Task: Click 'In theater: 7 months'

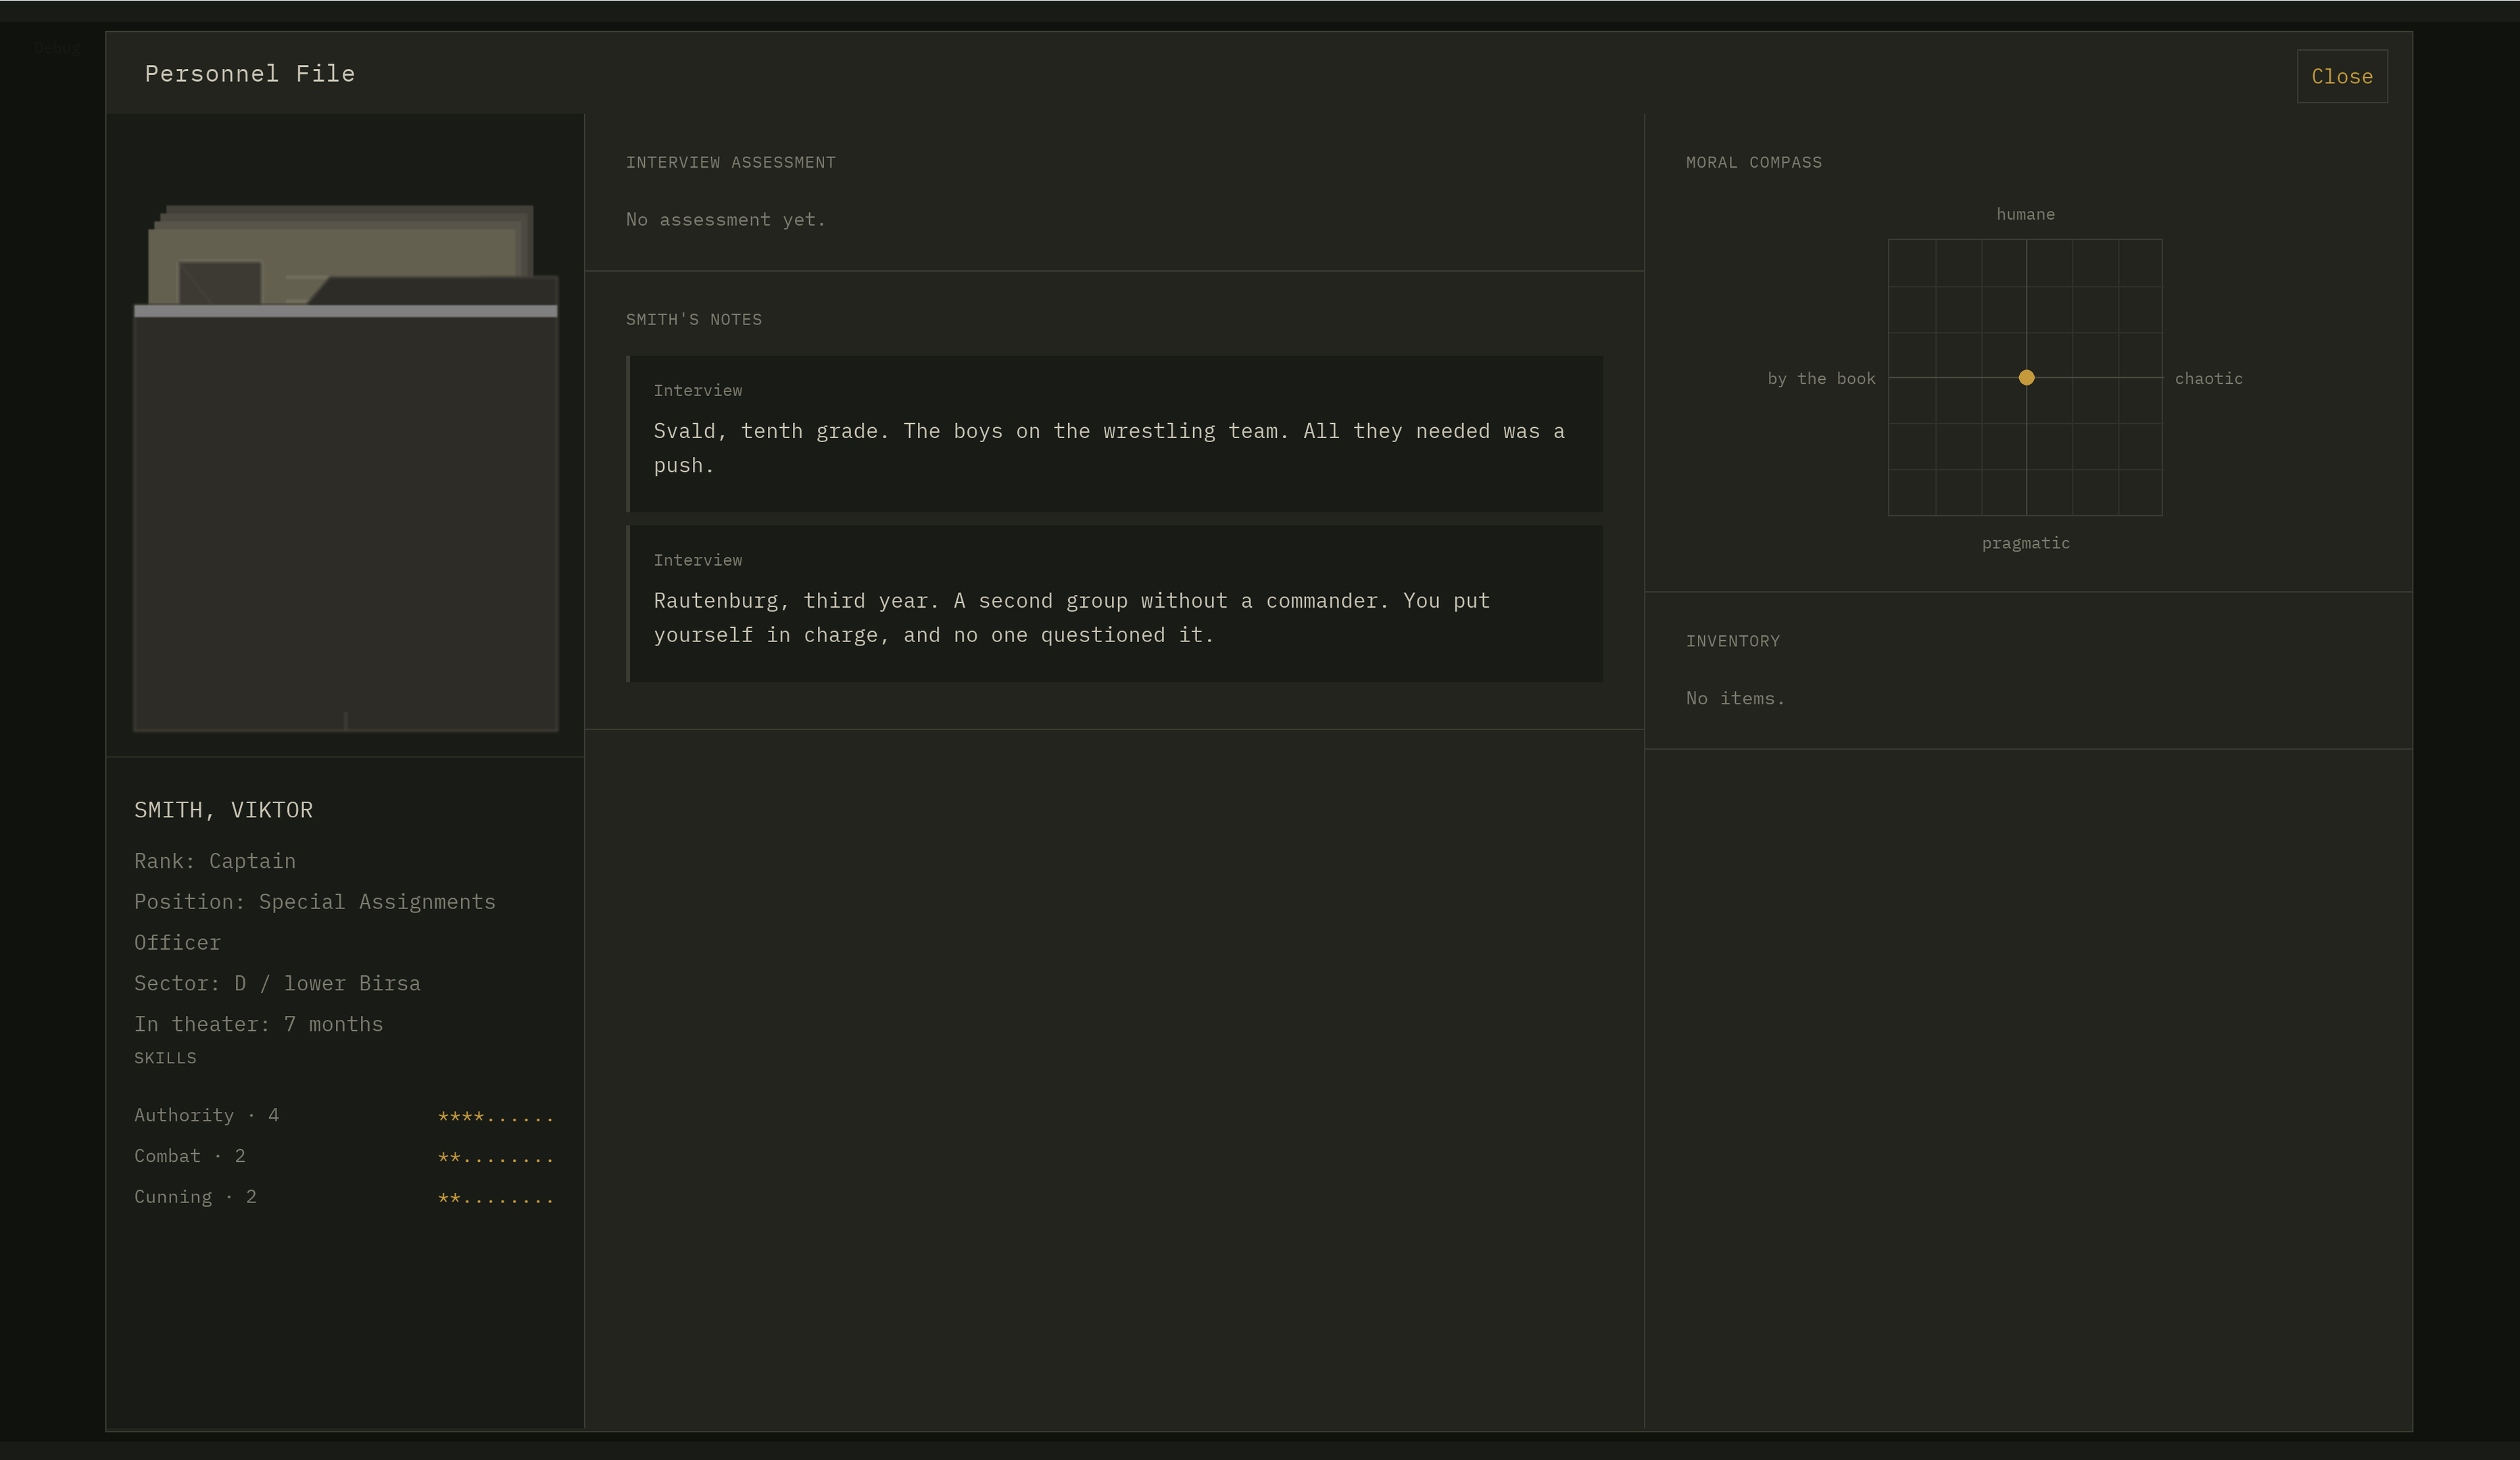Action: 259,1024
